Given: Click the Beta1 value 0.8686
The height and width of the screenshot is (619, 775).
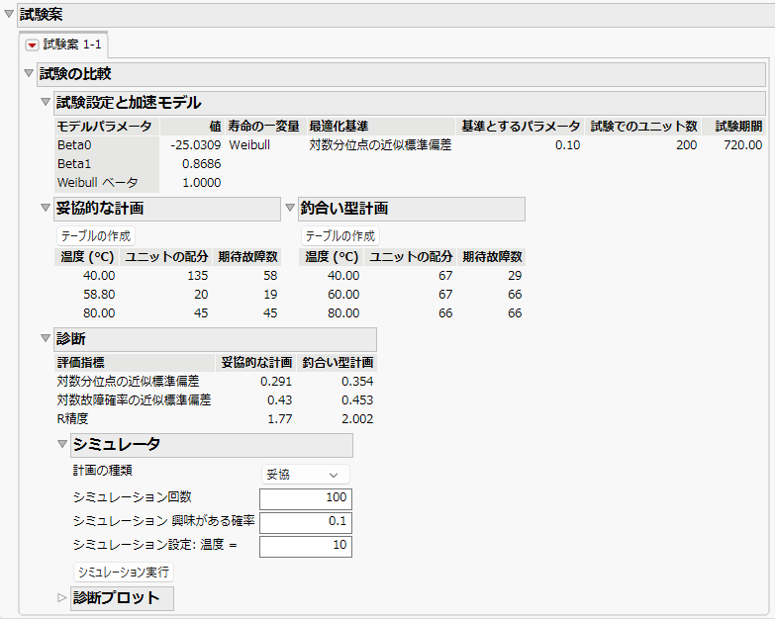Looking at the screenshot, I should [x=202, y=164].
